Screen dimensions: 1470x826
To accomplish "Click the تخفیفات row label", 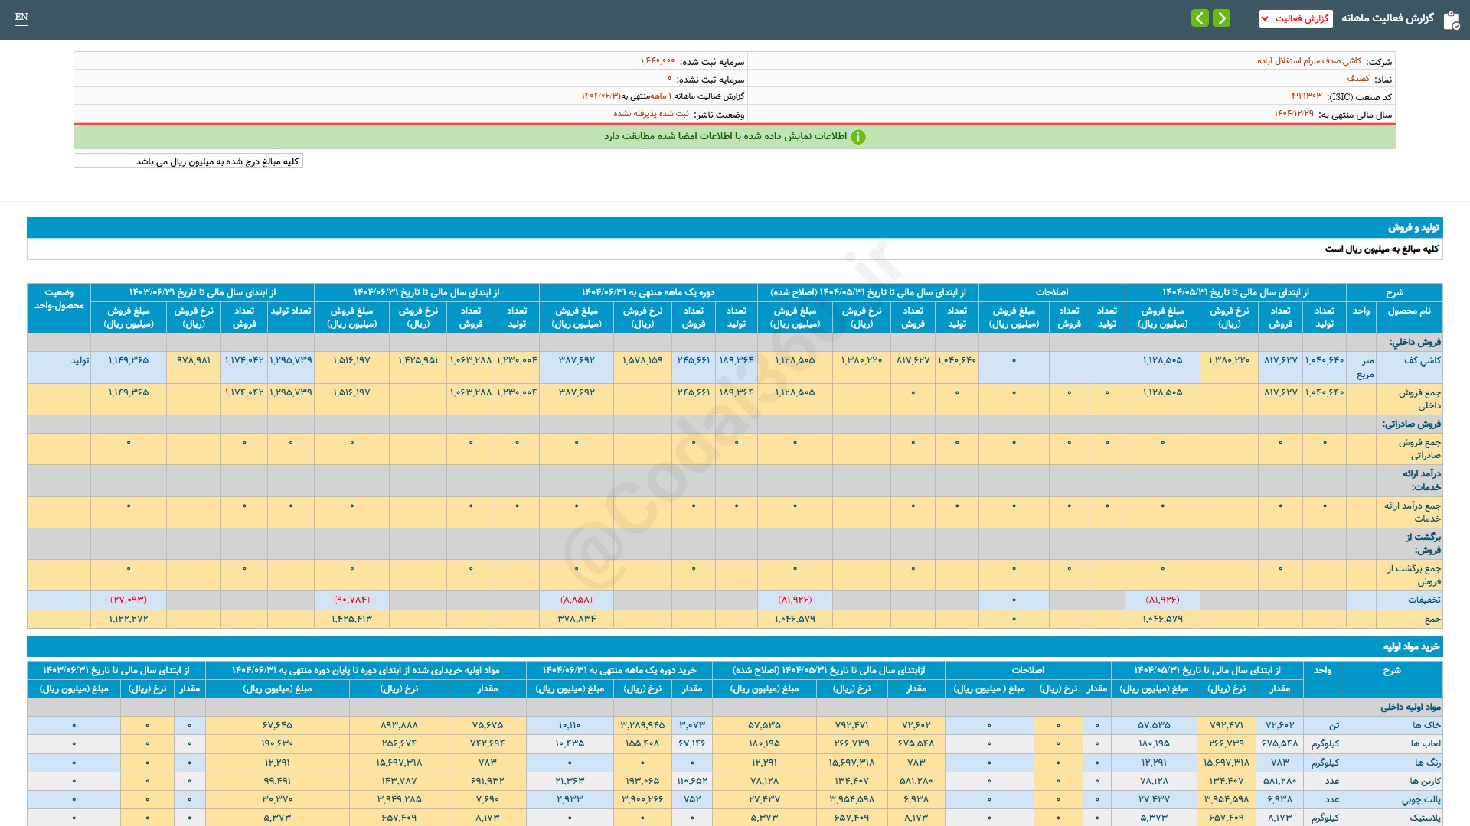I will coord(1423,600).
